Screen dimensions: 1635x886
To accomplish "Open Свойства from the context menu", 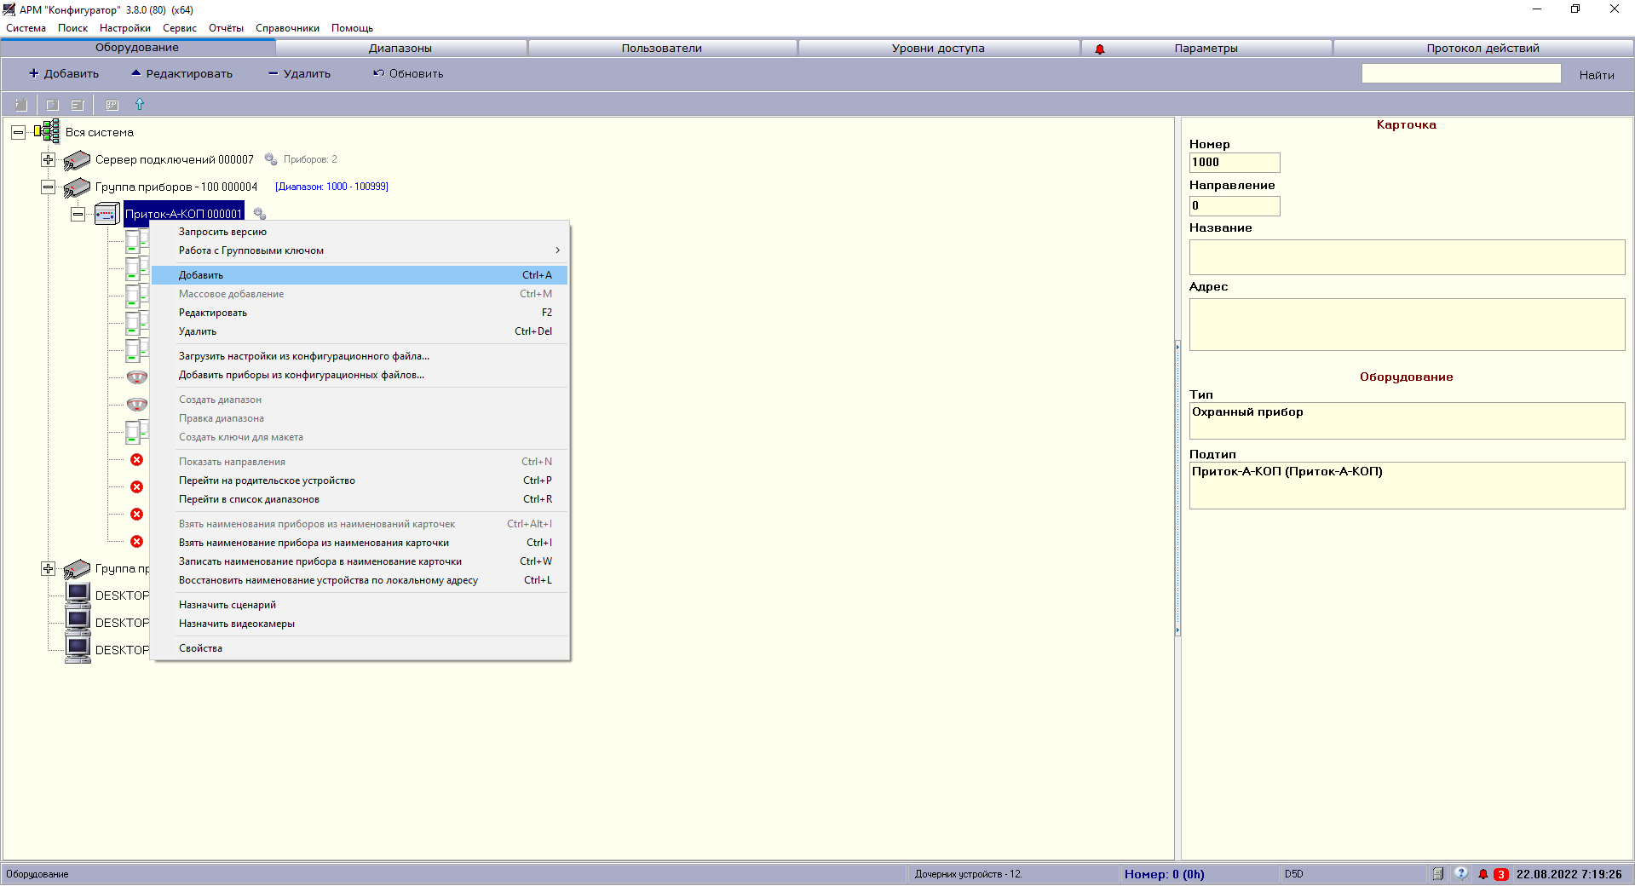I will [360, 648].
